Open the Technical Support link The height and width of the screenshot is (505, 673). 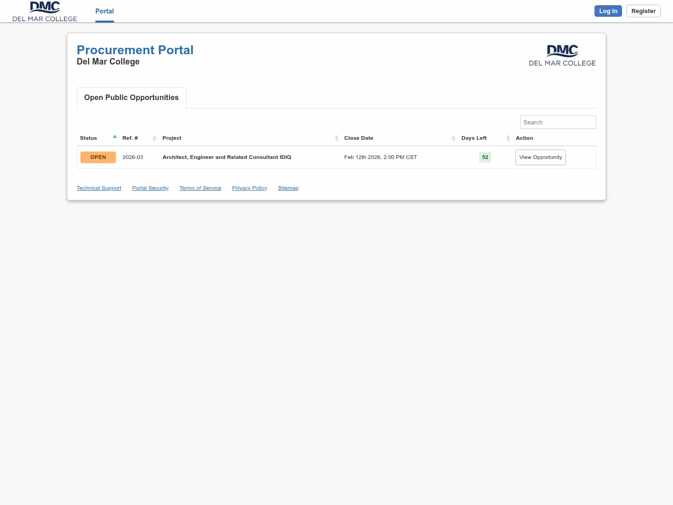(x=99, y=188)
